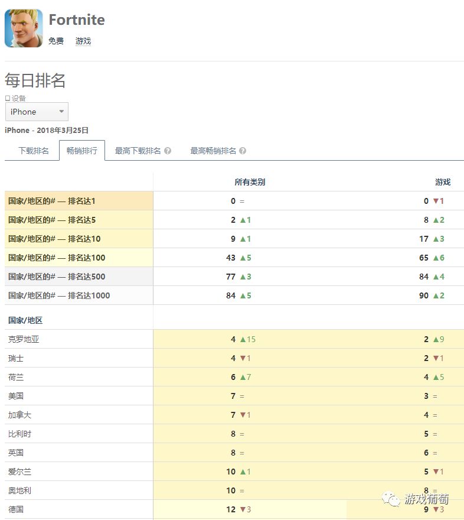Click the 奥地利 country row
The image size is (464, 520).
[234, 490]
